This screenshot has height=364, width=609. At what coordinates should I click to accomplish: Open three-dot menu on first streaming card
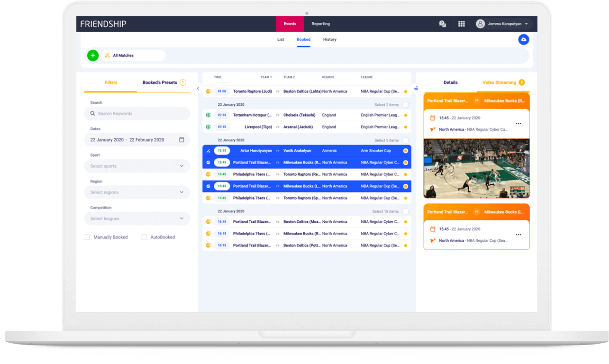click(x=518, y=124)
